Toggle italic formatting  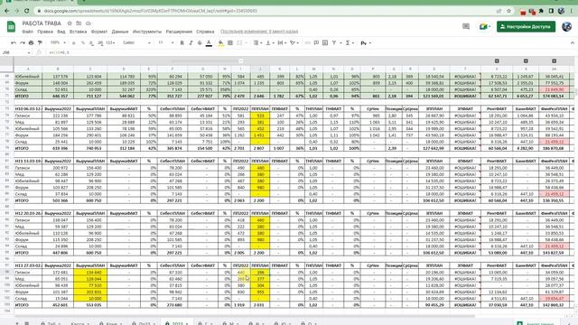point(191,43)
